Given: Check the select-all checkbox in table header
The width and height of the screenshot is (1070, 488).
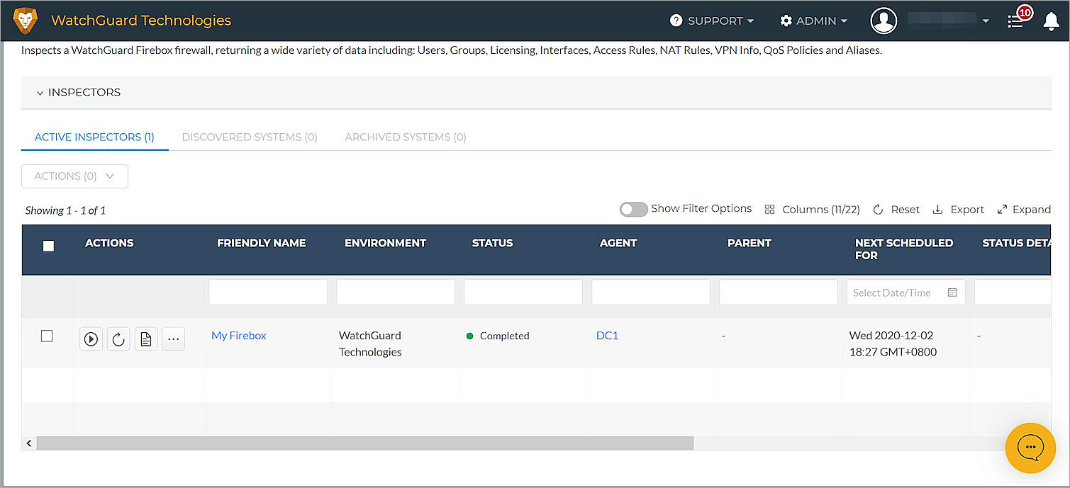Looking at the screenshot, I should coord(48,246).
